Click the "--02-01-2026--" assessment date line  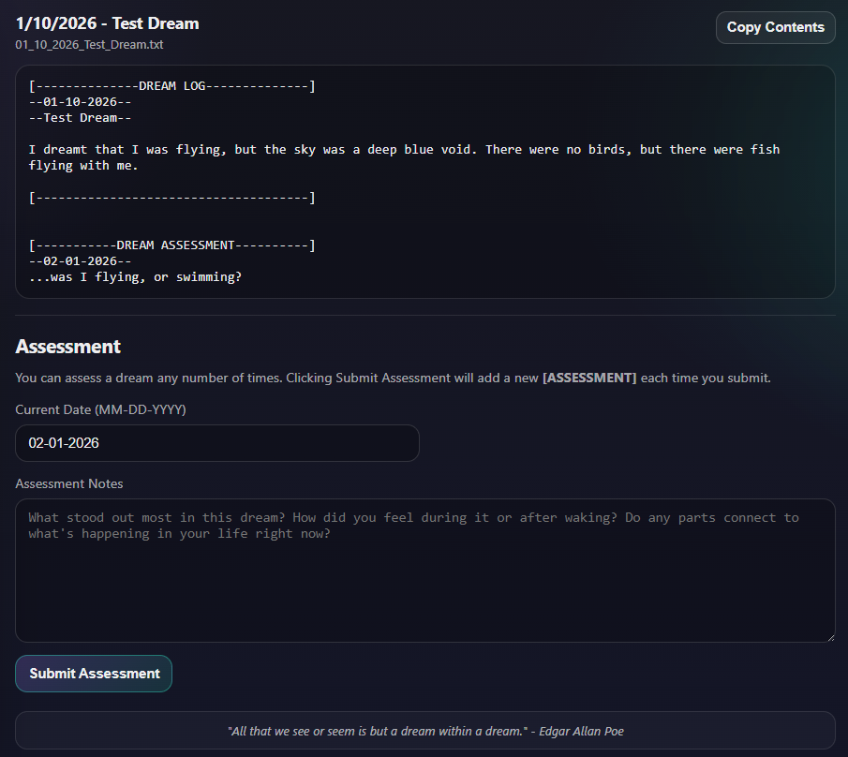point(80,261)
